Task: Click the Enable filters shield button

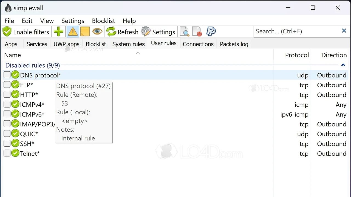Action: tap(26, 32)
